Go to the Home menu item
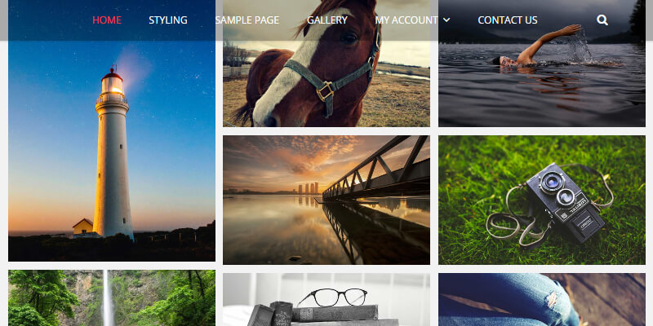Image resolution: width=653 pixels, height=326 pixels. click(107, 20)
